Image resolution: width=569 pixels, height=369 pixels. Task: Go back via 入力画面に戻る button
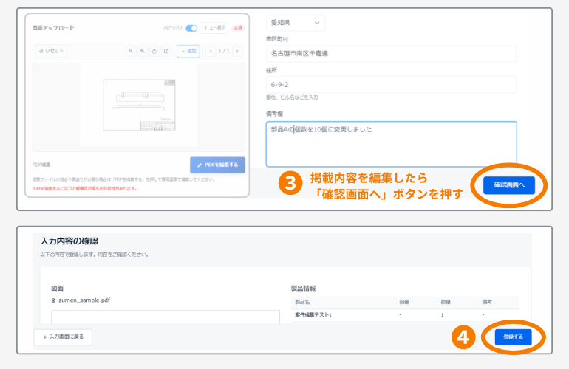tap(63, 337)
